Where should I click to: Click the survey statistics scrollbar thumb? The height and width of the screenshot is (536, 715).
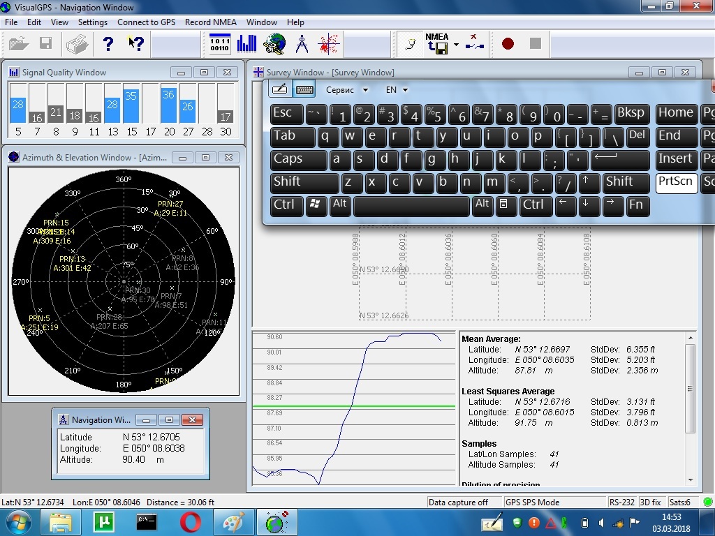(x=691, y=389)
